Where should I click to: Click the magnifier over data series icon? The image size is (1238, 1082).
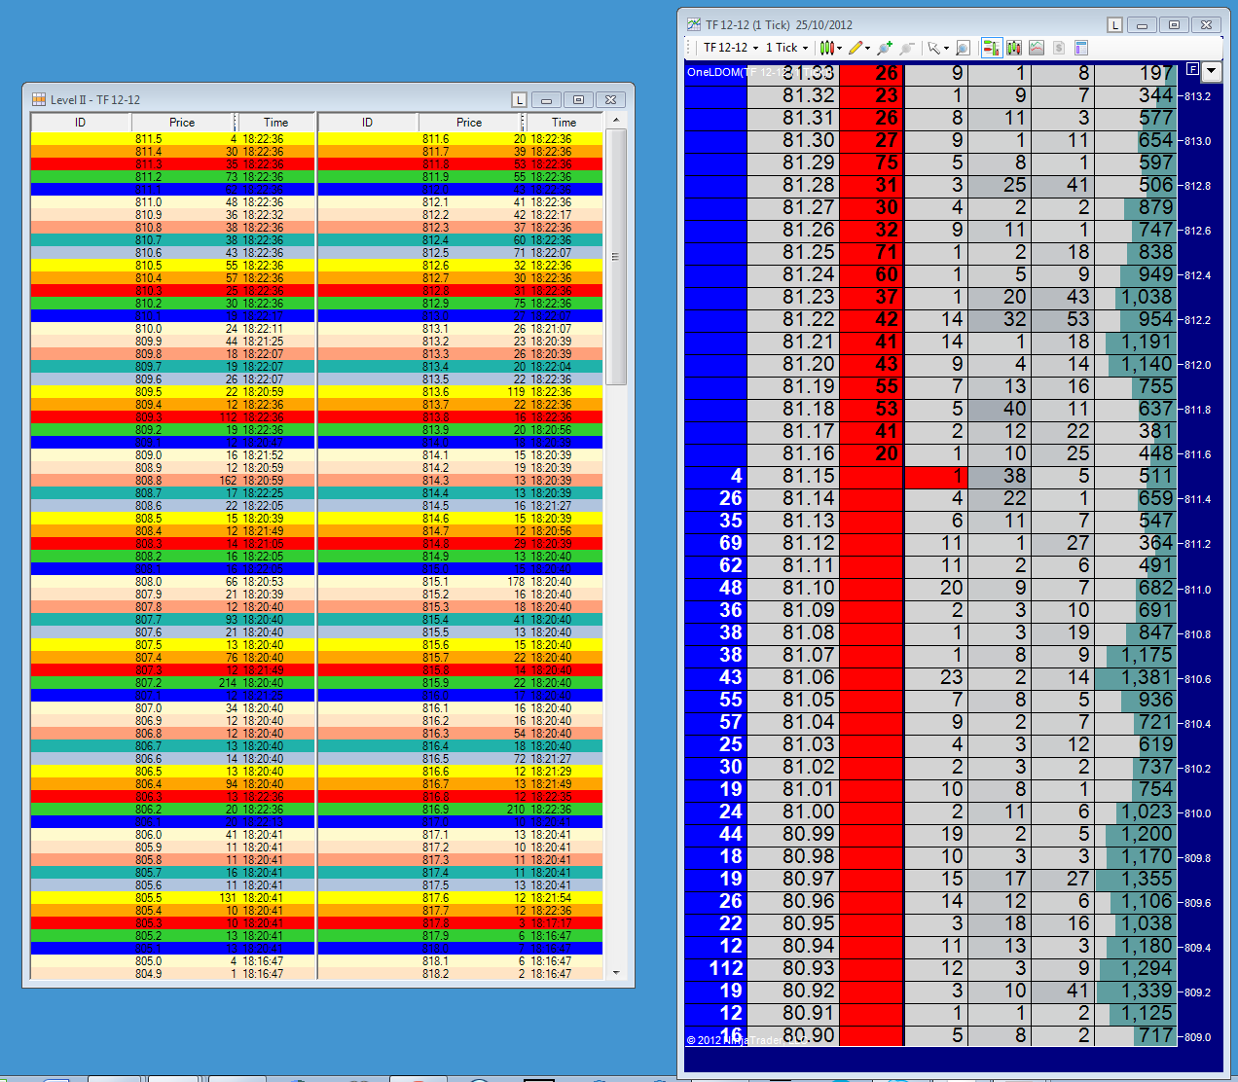coord(963,48)
